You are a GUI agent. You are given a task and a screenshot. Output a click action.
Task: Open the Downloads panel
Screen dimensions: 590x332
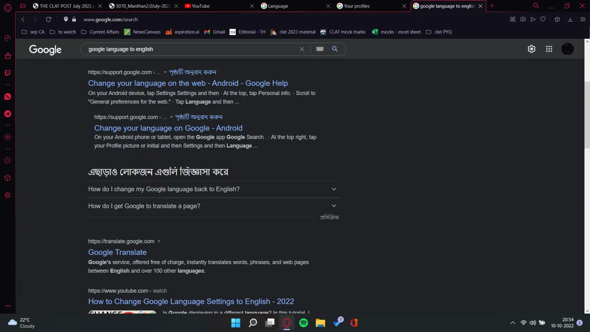point(570,19)
